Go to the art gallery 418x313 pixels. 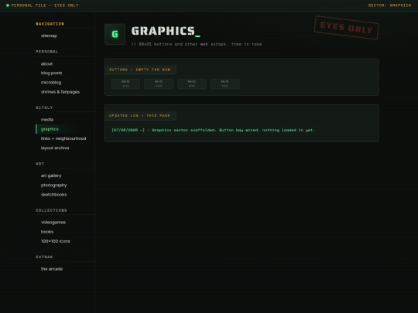(51, 175)
